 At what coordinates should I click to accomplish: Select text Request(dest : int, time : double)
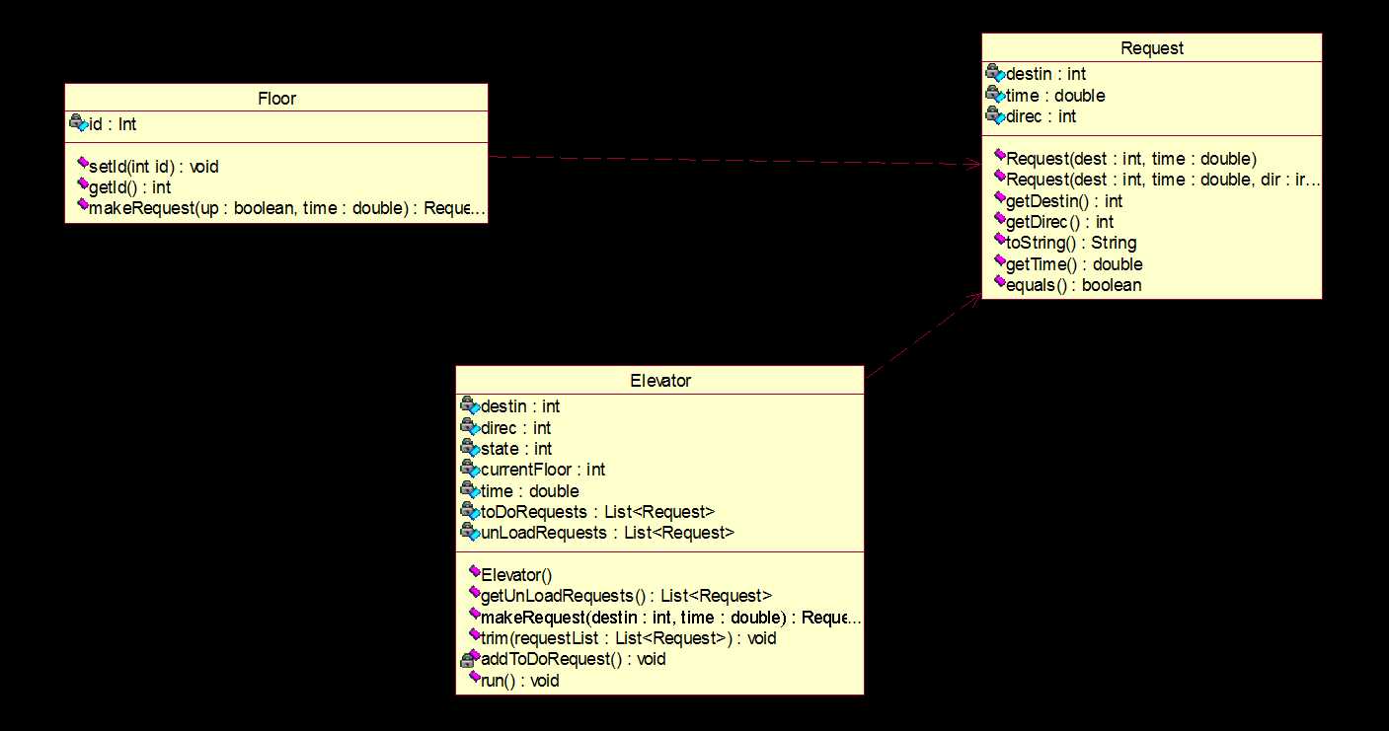pyautogui.click(x=1131, y=158)
